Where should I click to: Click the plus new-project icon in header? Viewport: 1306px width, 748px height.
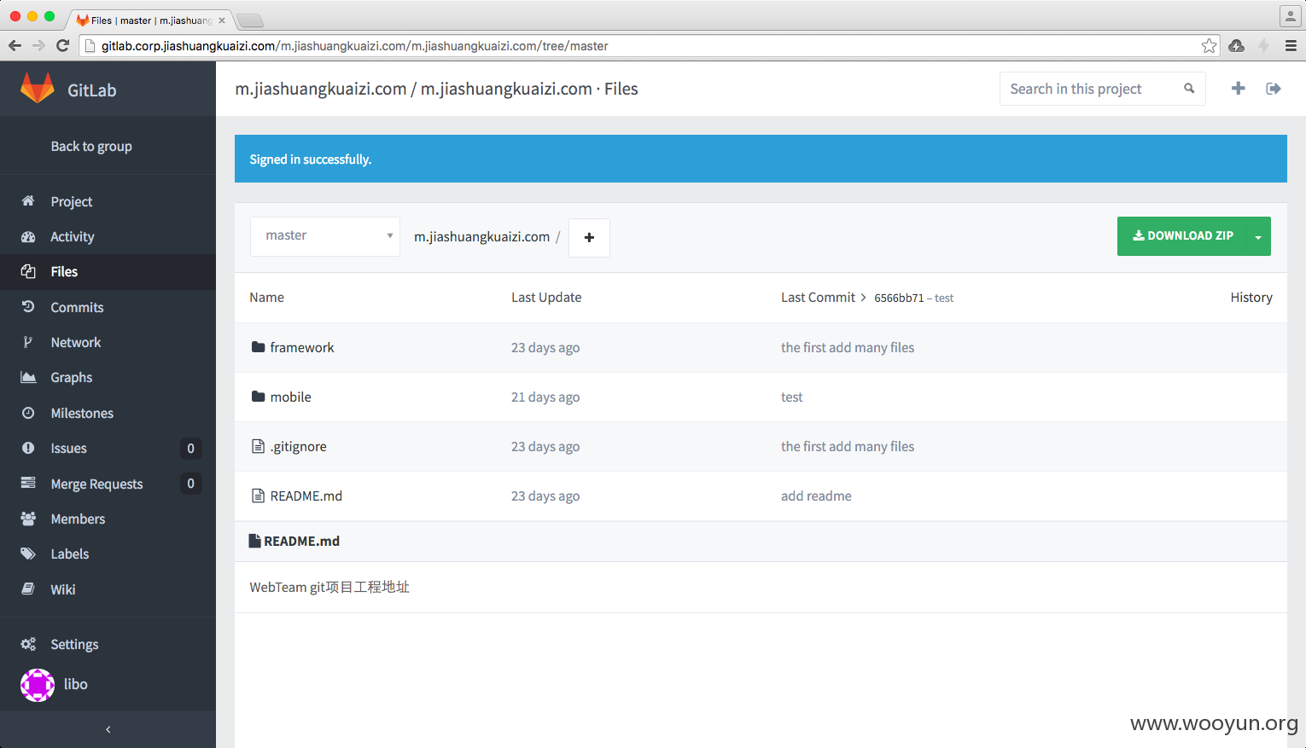pyautogui.click(x=1238, y=88)
